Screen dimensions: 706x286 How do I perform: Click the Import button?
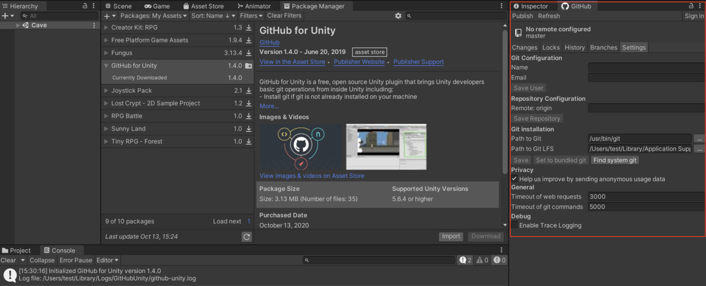451,236
